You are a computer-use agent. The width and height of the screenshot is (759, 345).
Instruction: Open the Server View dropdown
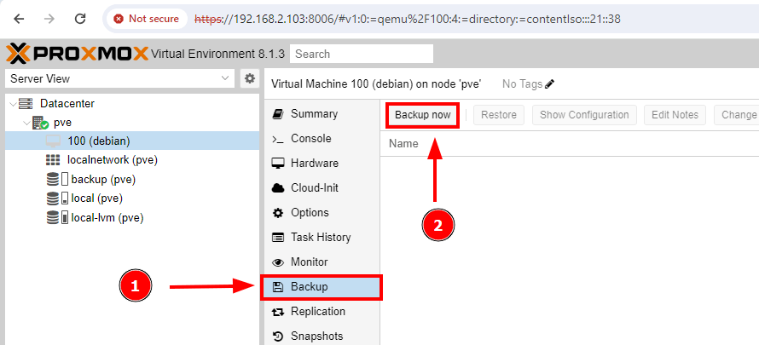(x=119, y=78)
